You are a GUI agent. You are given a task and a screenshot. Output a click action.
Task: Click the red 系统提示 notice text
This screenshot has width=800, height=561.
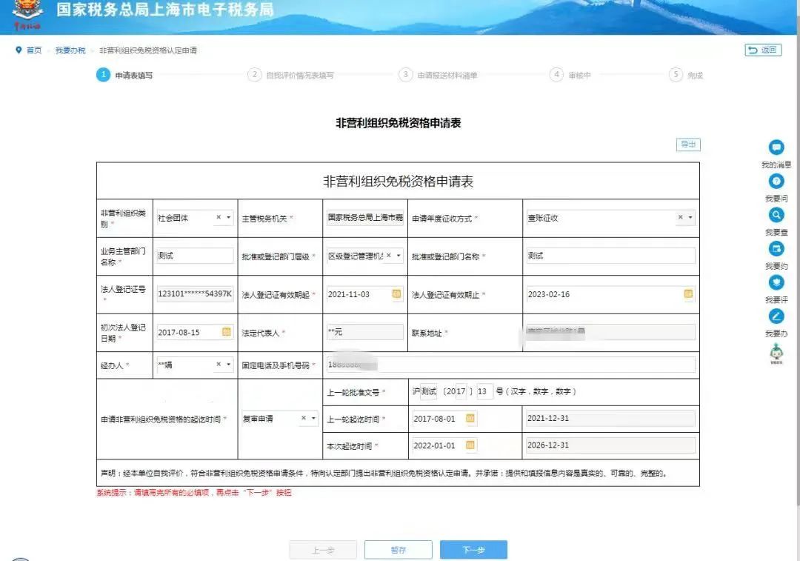(x=194, y=493)
